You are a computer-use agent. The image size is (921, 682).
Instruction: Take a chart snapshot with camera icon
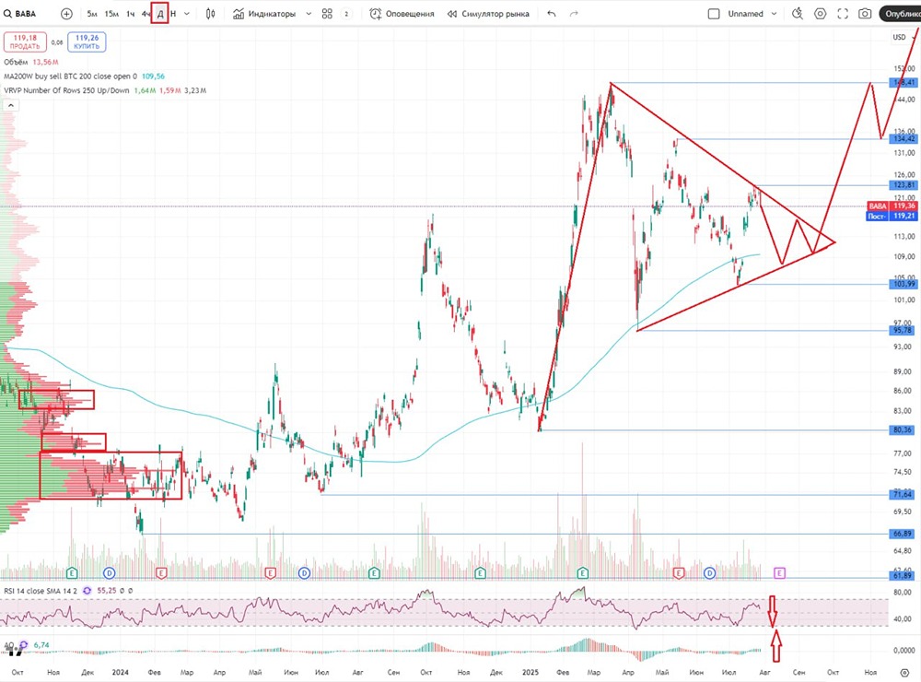(865, 14)
